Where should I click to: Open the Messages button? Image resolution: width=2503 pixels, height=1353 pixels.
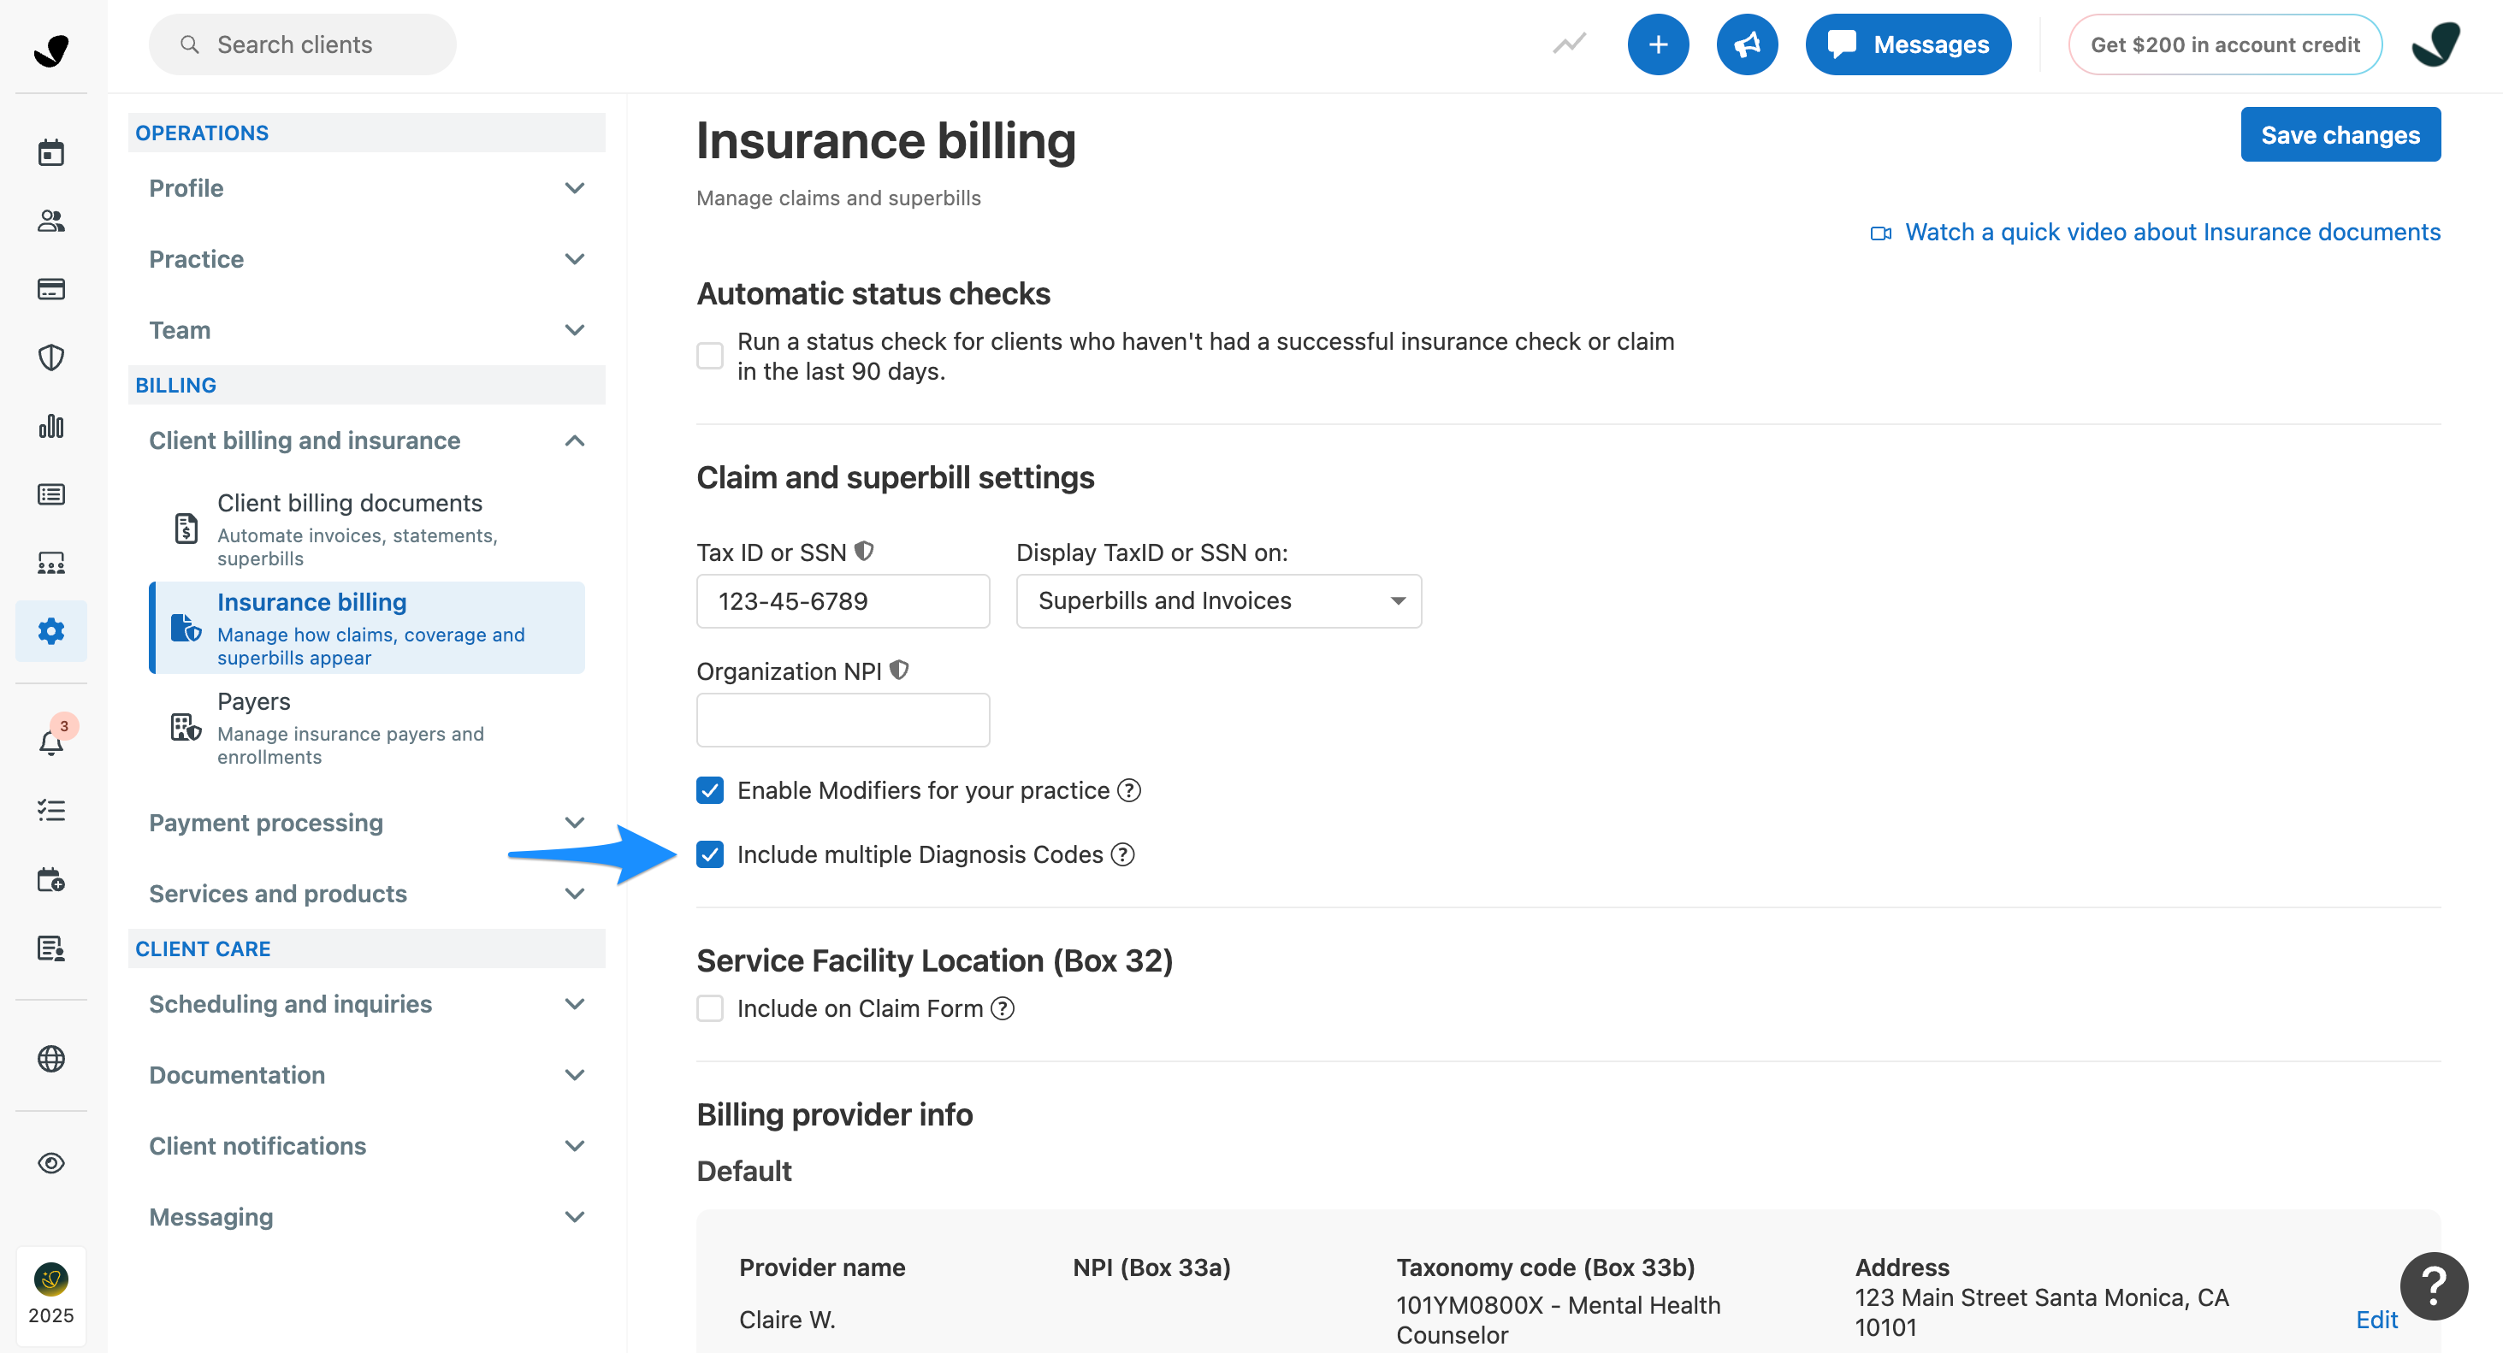[x=1908, y=44]
